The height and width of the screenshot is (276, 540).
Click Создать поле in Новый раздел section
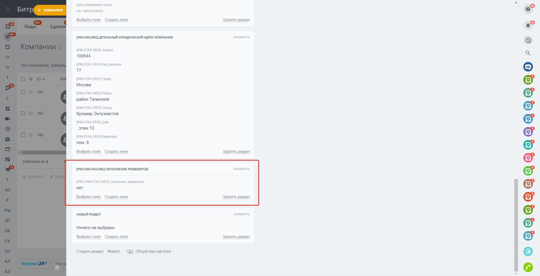point(116,237)
